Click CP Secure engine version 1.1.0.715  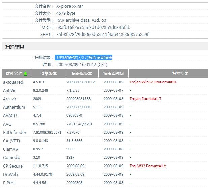(x=40, y=166)
